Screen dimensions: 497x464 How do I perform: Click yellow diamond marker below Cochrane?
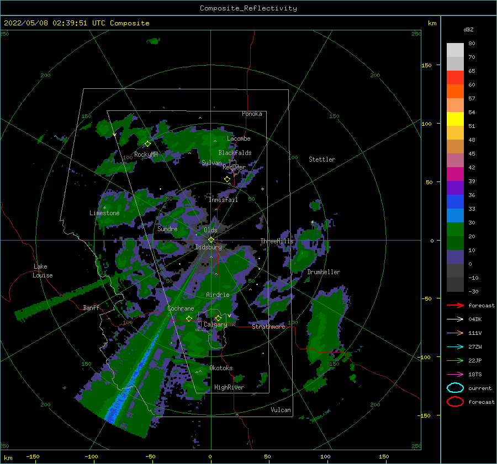point(189,319)
